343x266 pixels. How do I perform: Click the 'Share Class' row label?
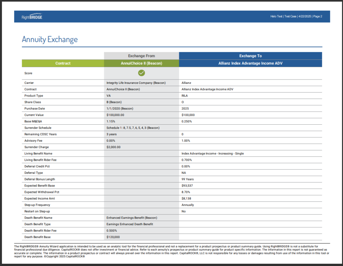point(32,102)
